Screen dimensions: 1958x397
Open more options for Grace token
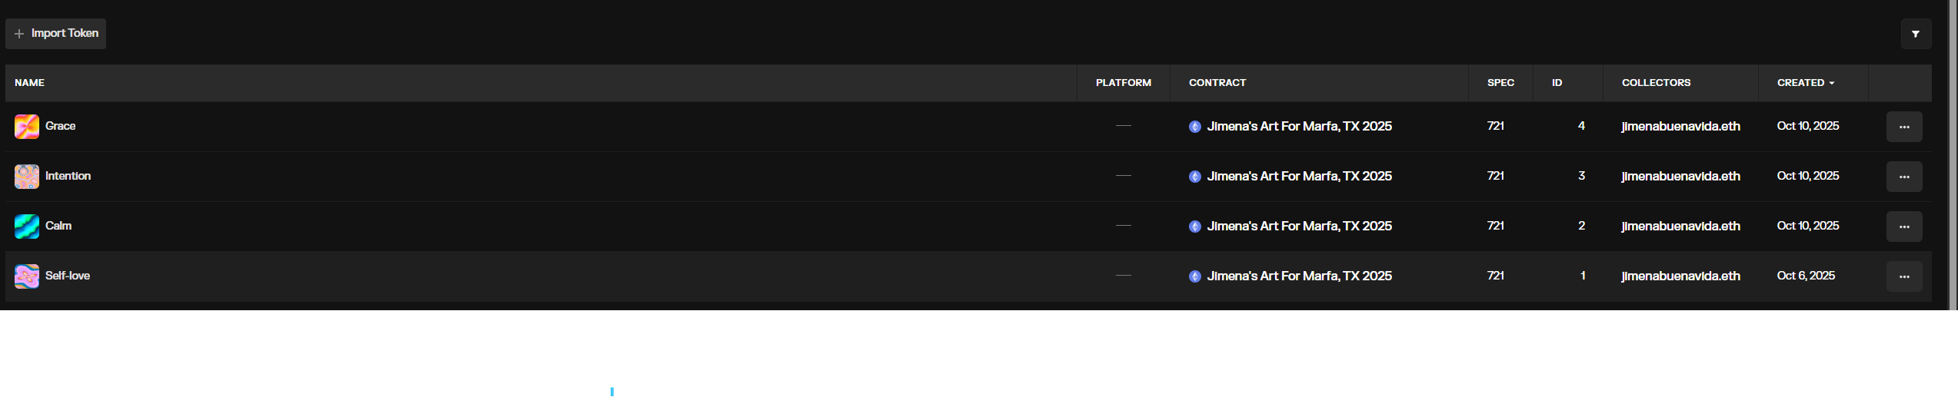tap(1903, 127)
